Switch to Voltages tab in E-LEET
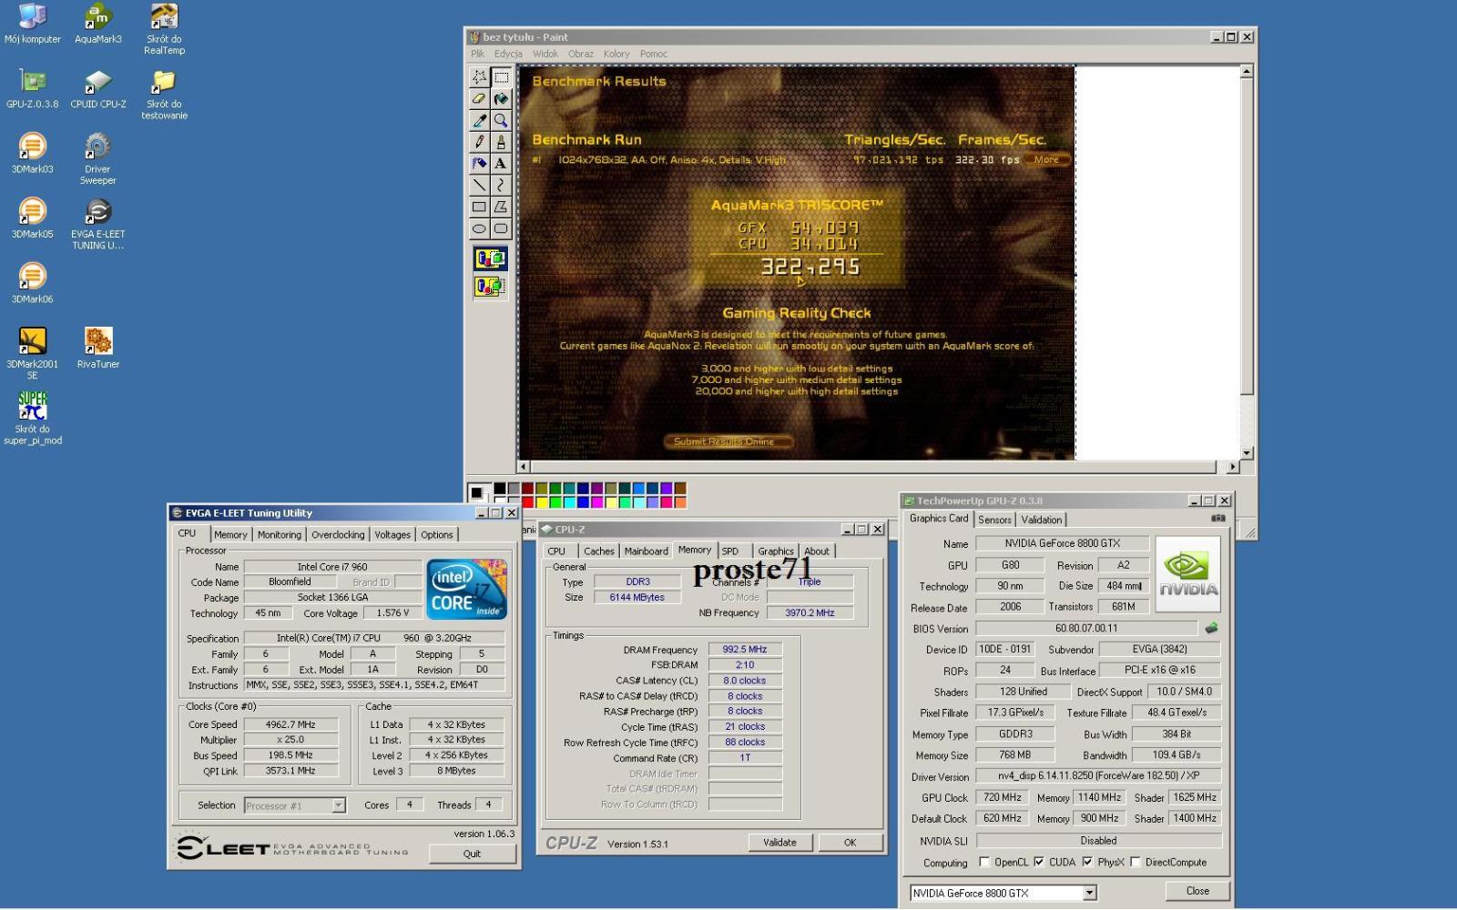 click(392, 535)
